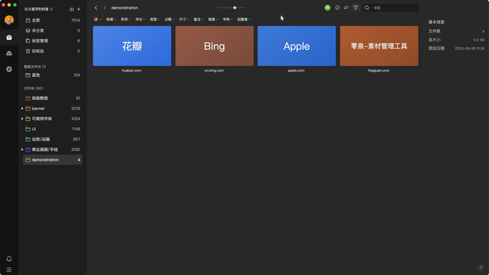Toggle the filter funnel button
This screenshot has width=489, height=275.
(x=356, y=8)
